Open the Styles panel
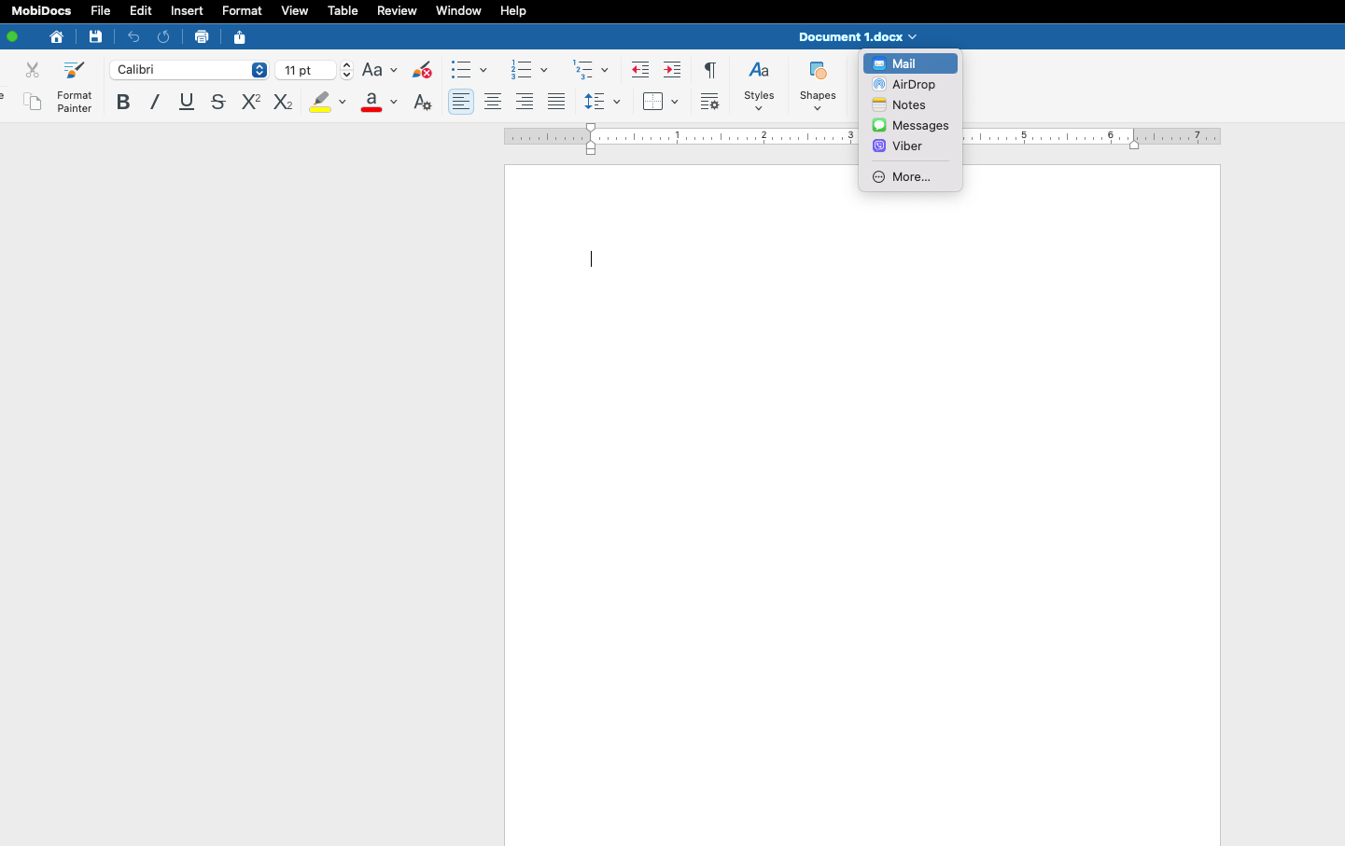1345x846 pixels. 760,84
